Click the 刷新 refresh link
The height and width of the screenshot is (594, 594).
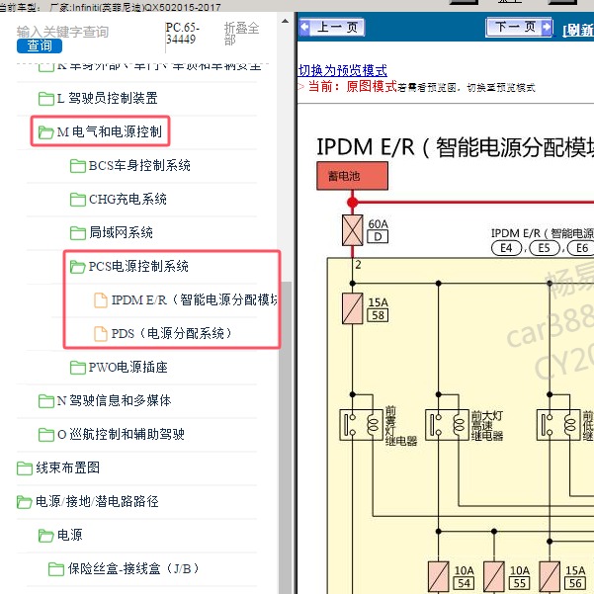click(578, 30)
